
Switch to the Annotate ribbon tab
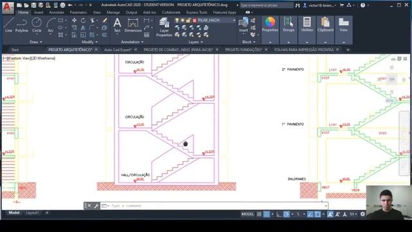click(x=56, y=12)
